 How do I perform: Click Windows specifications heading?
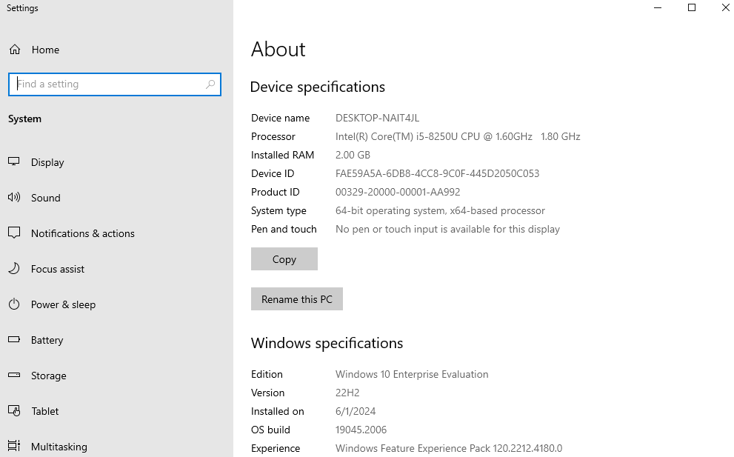327,343
